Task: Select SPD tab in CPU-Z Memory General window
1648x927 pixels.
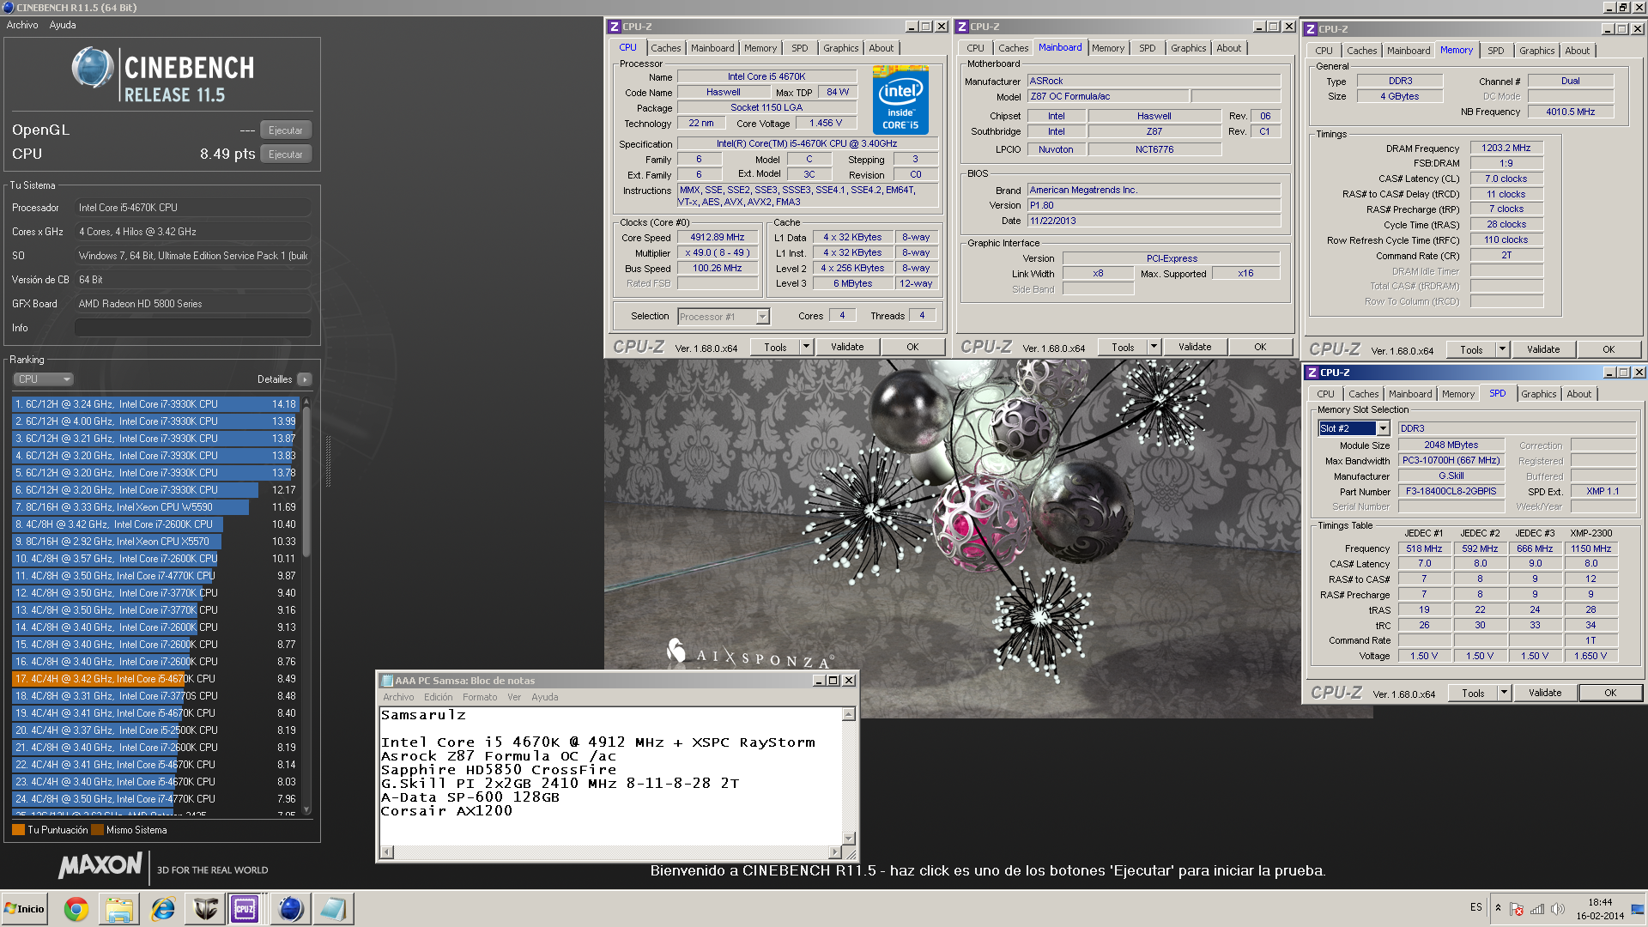Action: coord(1495,51)
